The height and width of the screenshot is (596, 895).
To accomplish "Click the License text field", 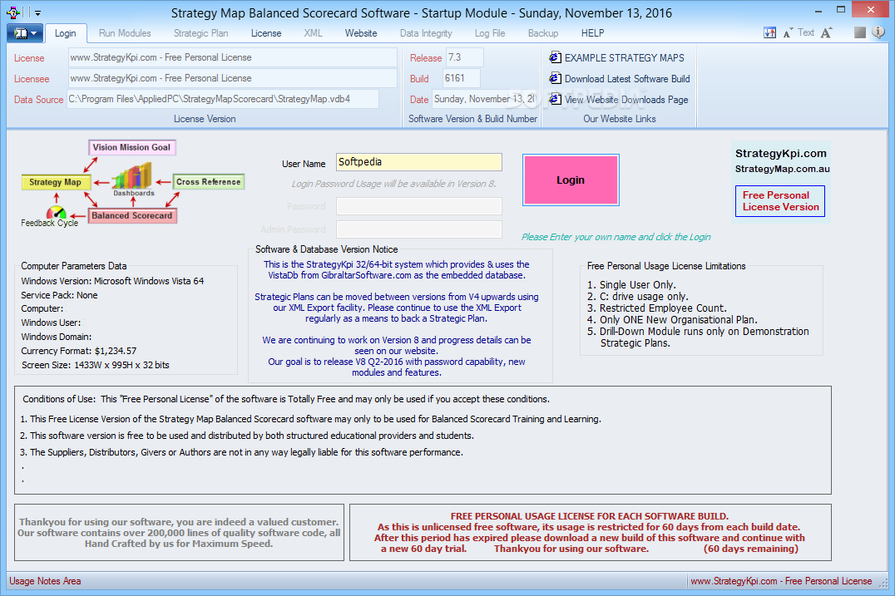I will (232, 57).
